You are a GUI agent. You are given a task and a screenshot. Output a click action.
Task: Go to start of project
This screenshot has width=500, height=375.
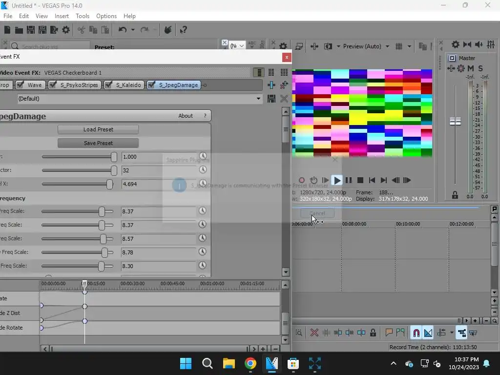[372, 181]
